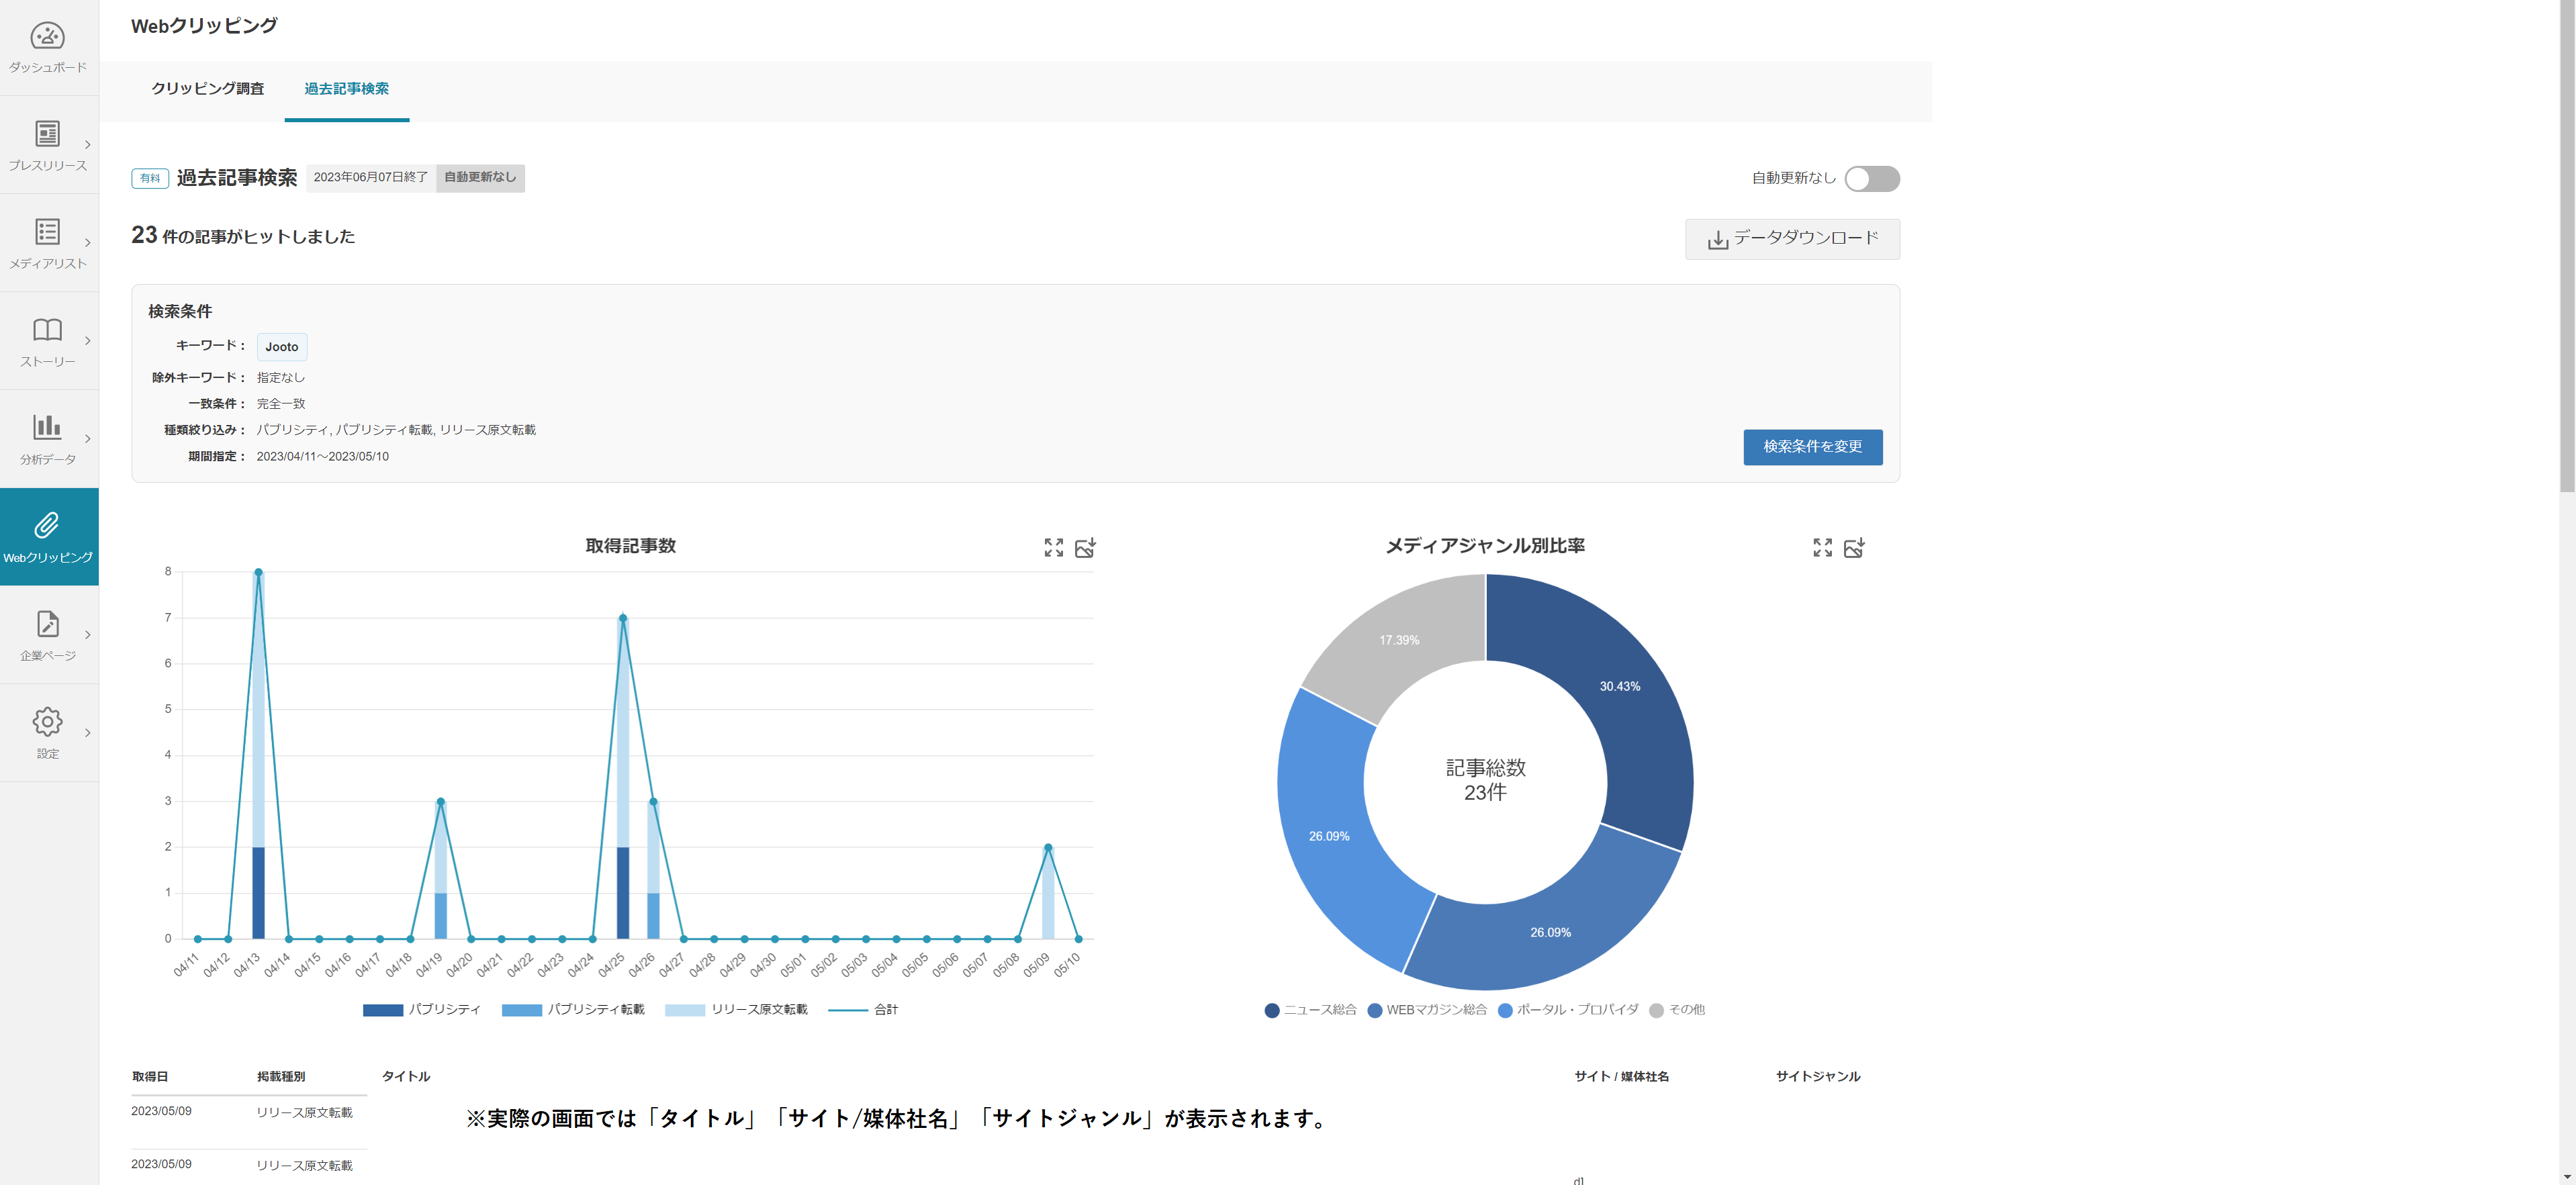Click the 05/09 data point on chart

tap(1048, 848)
